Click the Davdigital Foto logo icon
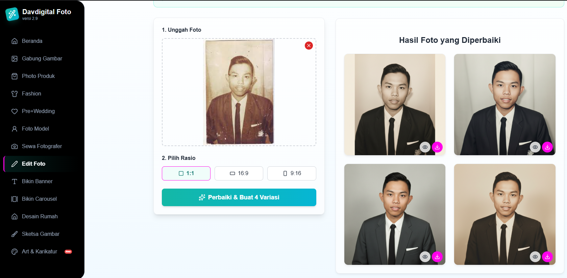Screen dimensions: 567x278 click(x=12, y=14)
